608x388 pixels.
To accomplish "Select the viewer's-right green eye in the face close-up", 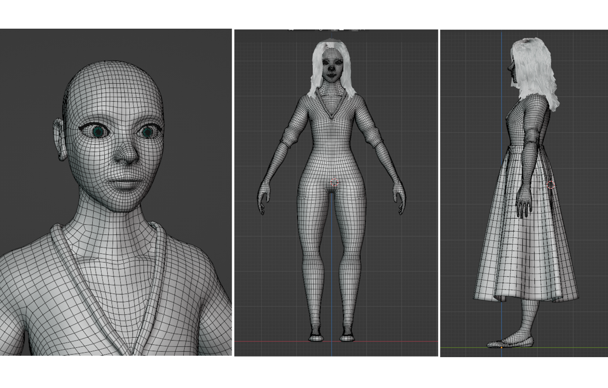I will pyautogui.click(x=148, y=132).
